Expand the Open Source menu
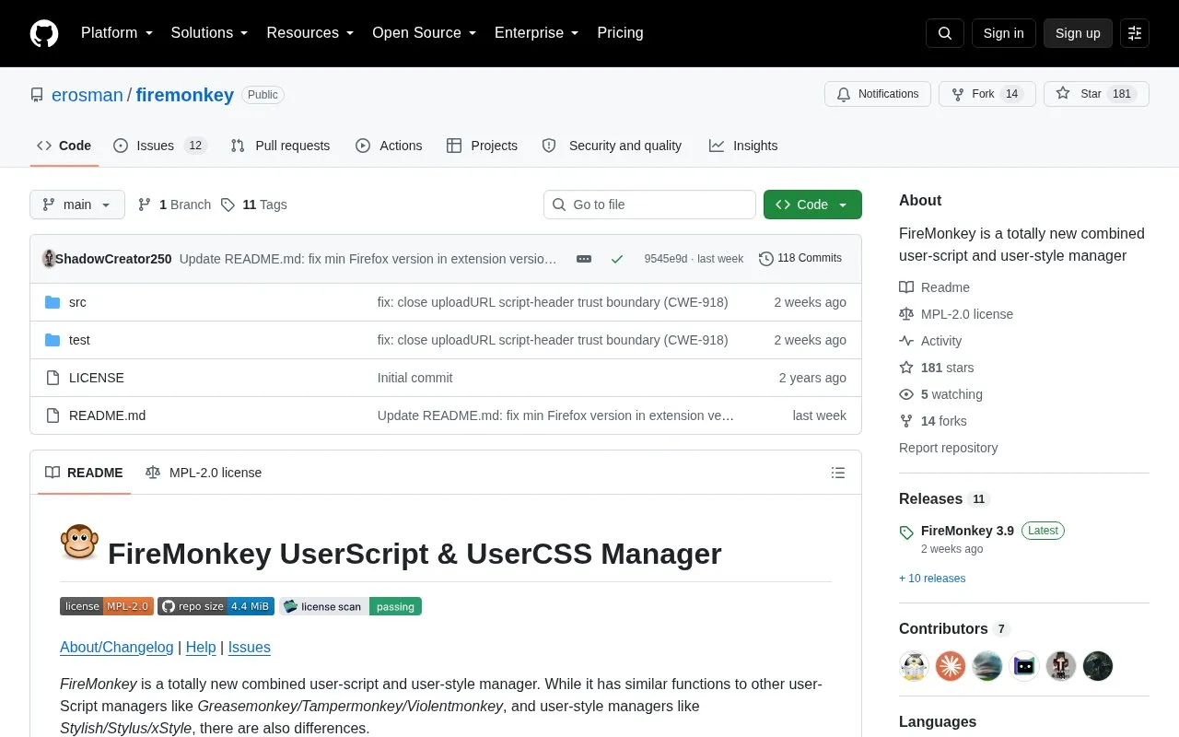The image size is (1179, 737). 424,33
